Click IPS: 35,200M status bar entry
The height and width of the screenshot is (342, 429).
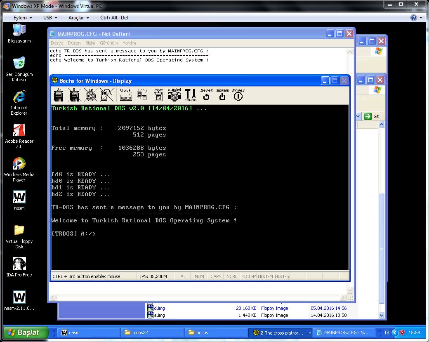click(153, 276)
